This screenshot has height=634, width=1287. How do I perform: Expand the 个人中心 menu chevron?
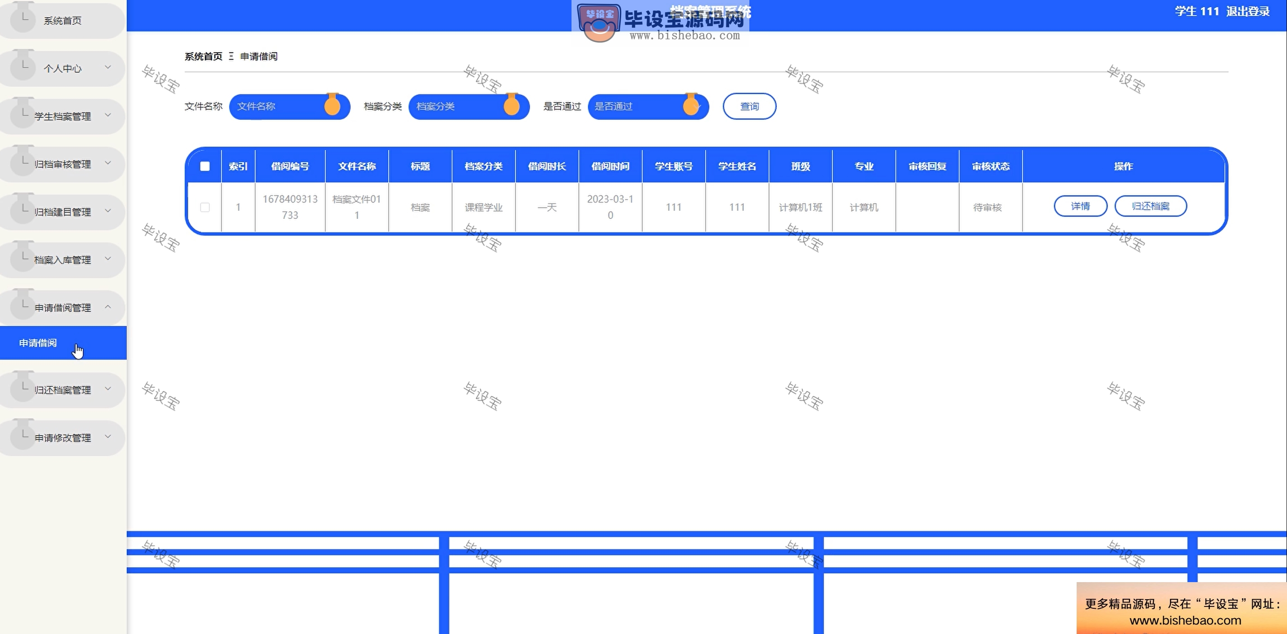[108, 67]
